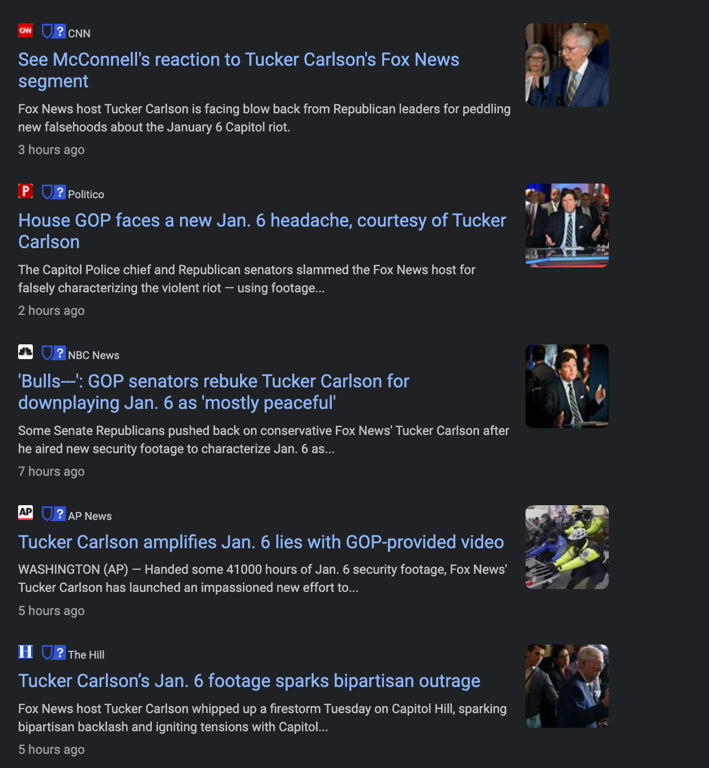Click the Politico story thumbnail image
709x768 pixels.
(x=567, y=225)
